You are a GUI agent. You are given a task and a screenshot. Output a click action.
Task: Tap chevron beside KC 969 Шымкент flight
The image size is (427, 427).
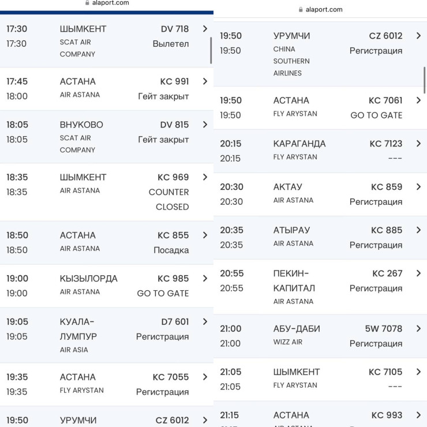(205, 177)
